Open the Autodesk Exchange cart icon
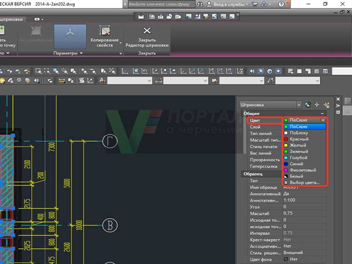Viewport: 352px width, 264px height. point(255,4)
